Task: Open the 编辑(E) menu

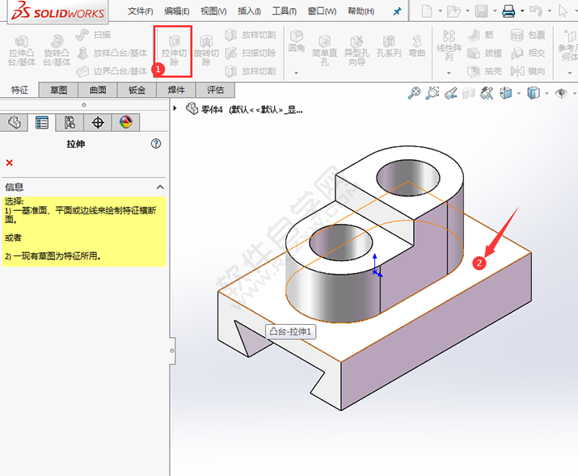Action: click(x=176, y=11)
